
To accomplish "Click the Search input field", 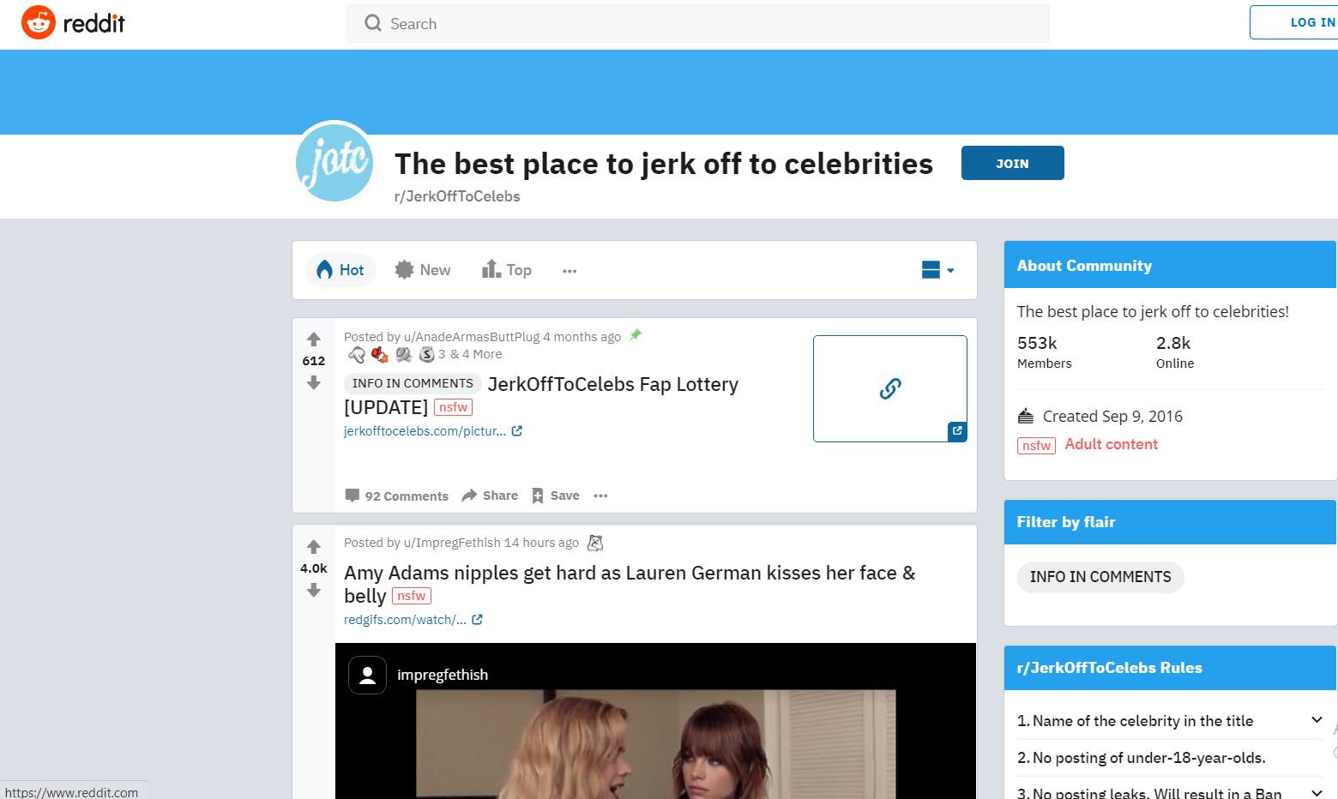I will [x=697, y=24].
